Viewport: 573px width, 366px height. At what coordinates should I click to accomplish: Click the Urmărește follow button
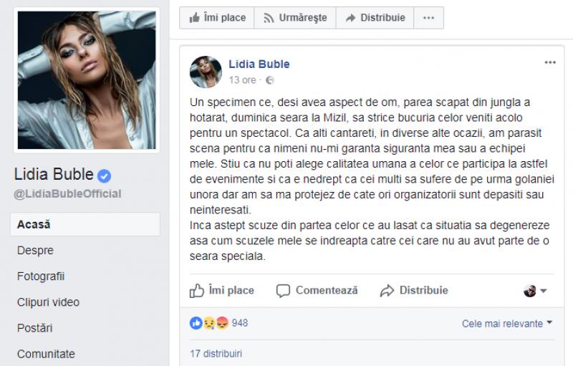(x=295, y=17)
